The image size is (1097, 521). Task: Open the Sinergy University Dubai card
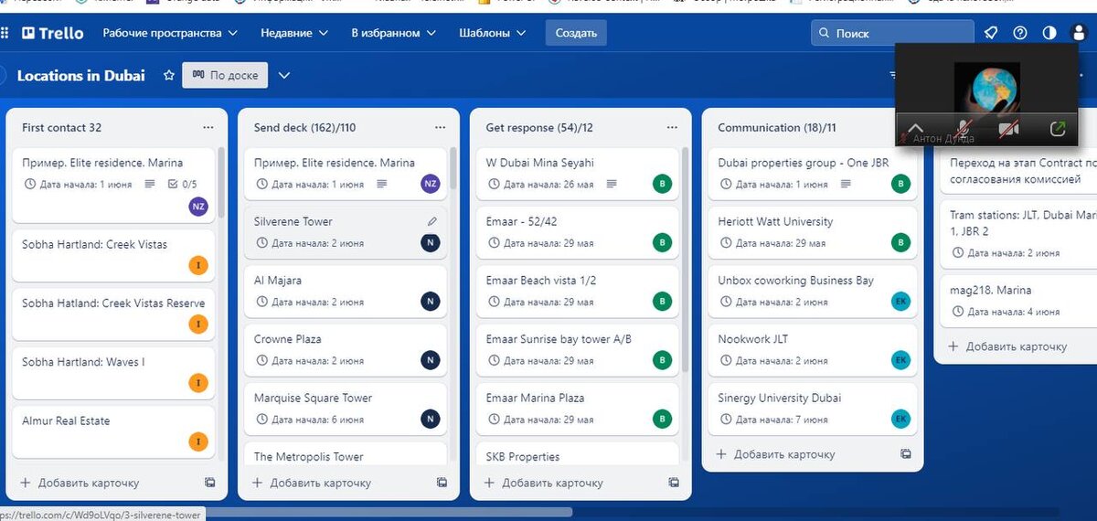pyautogui.click(x=813, y=408)
